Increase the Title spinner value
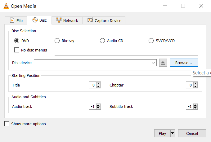 [x=99, y=84]
